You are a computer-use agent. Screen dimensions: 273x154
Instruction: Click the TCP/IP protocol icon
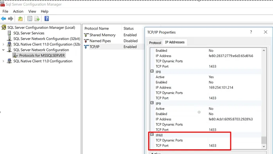[86, 47]
